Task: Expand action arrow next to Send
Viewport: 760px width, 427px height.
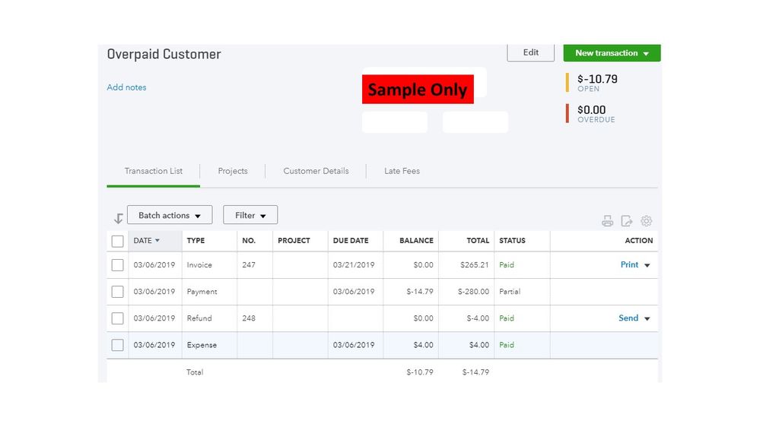Action: tap(647, 318)
